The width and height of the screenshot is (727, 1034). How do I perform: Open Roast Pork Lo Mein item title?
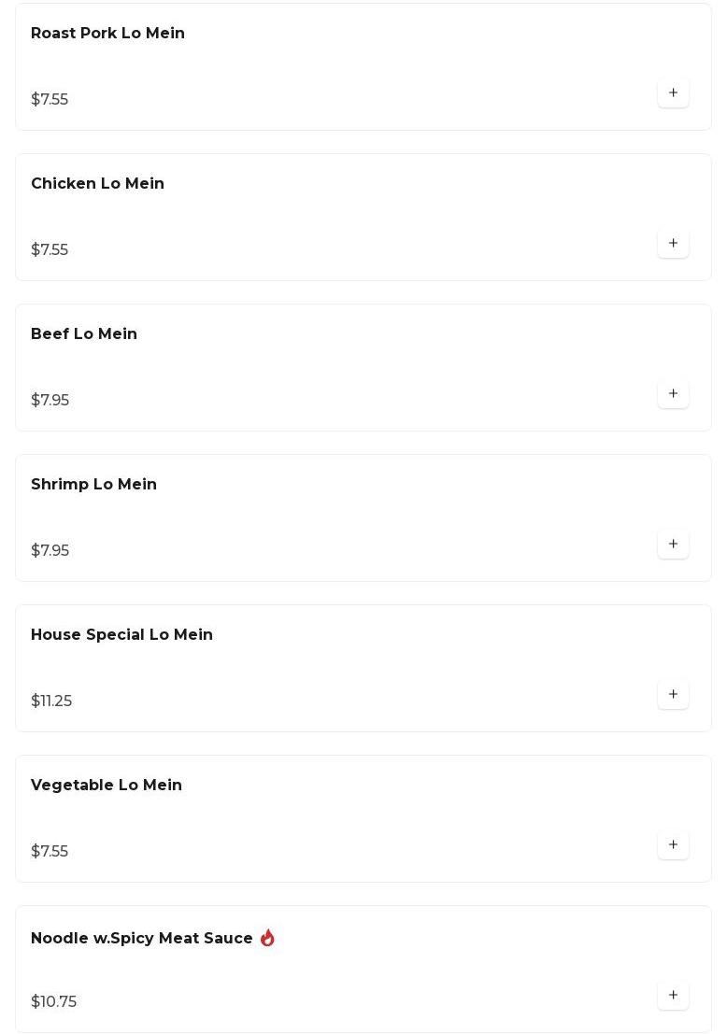tap(107, 33)
